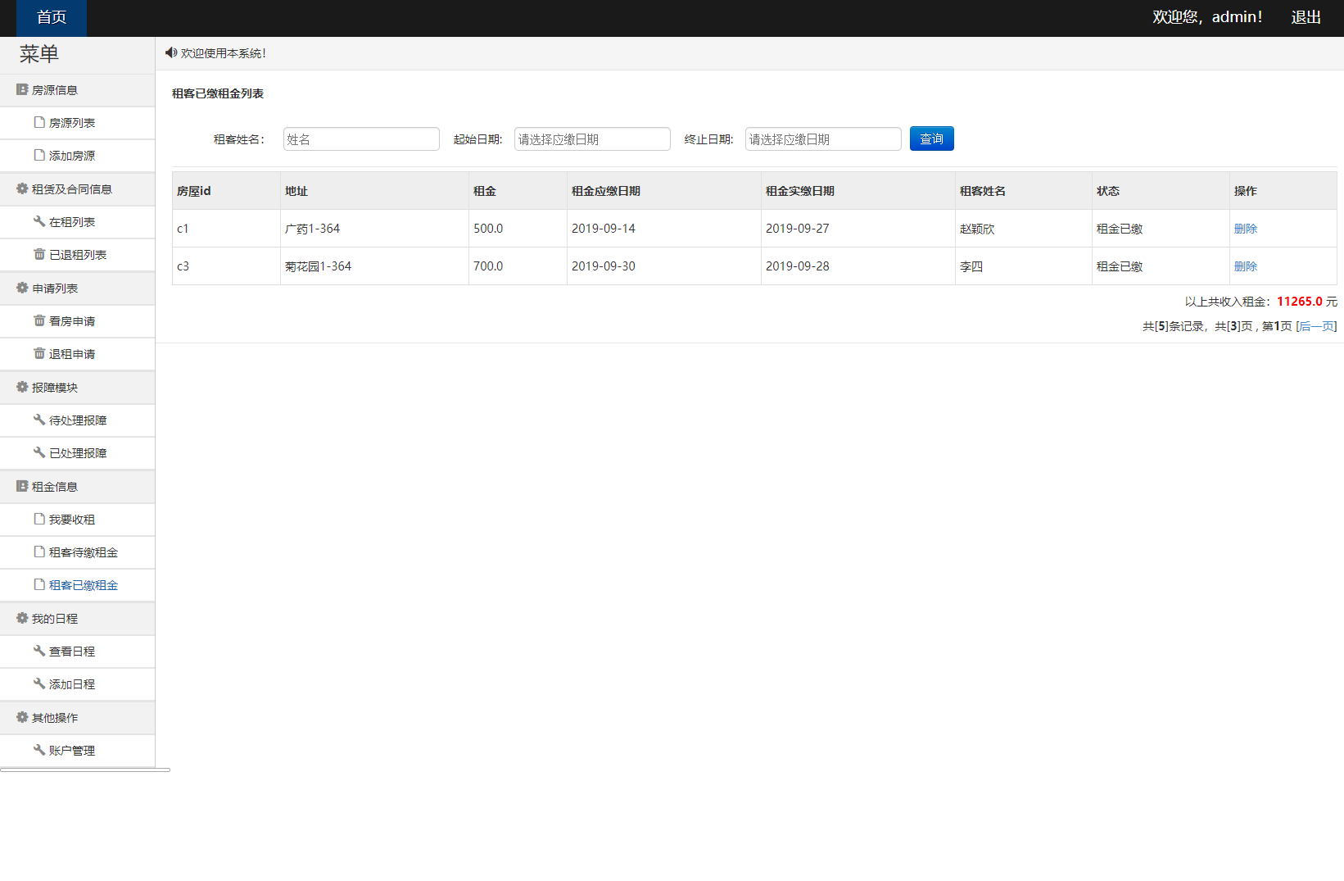The image size is (1344, 881).
Task: Click the speaker announcement icon
Action: (170, 52)
